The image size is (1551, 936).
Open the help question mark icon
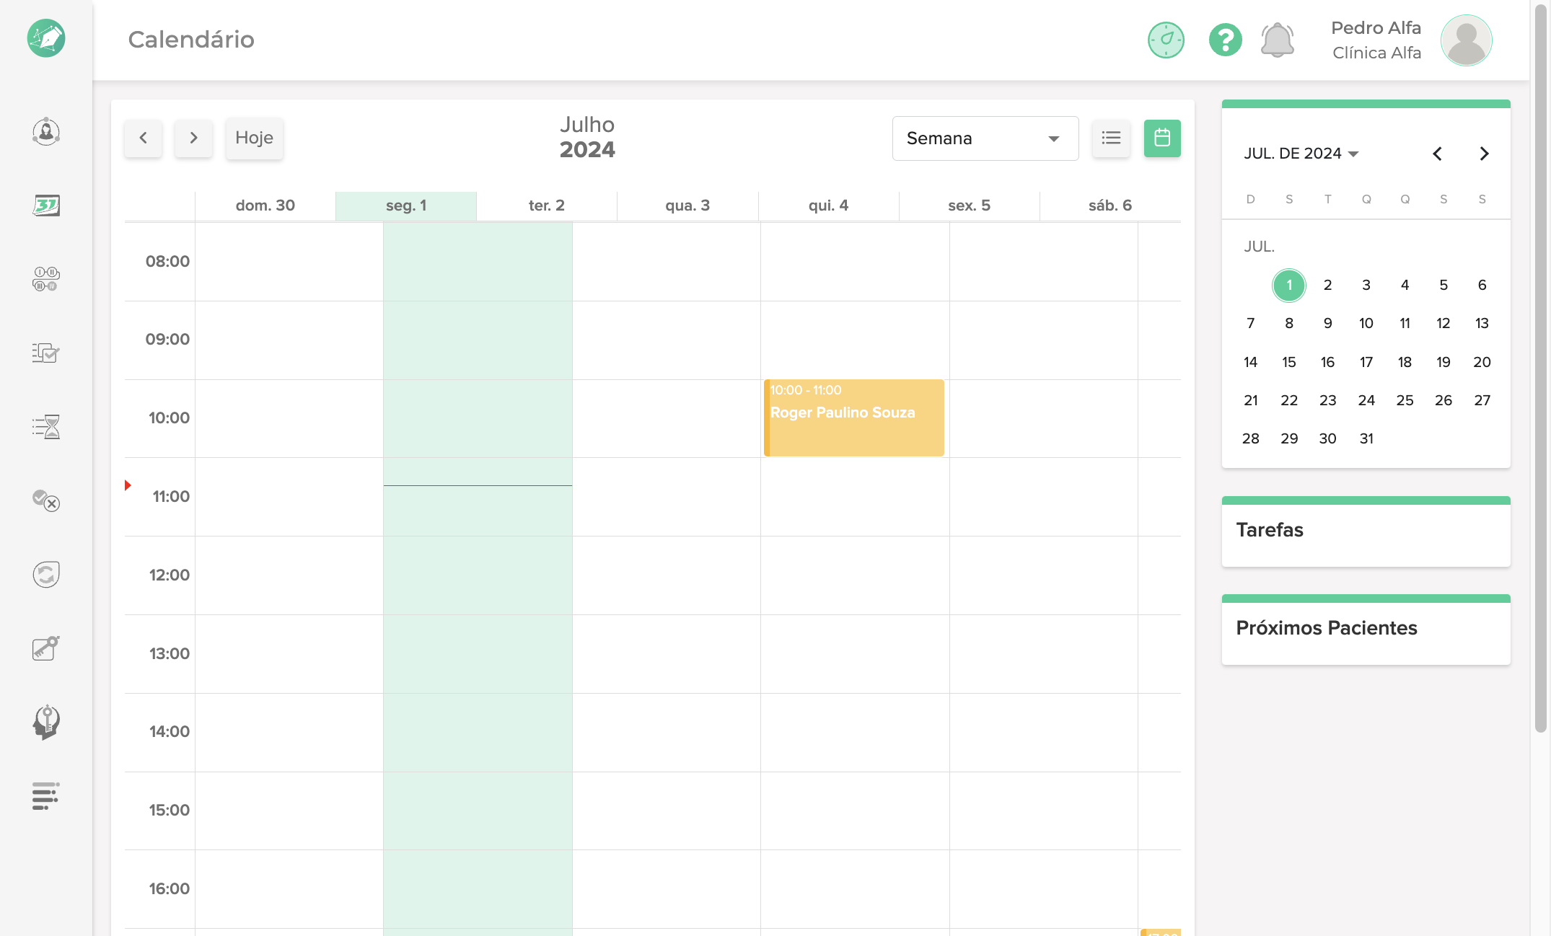1225,40
